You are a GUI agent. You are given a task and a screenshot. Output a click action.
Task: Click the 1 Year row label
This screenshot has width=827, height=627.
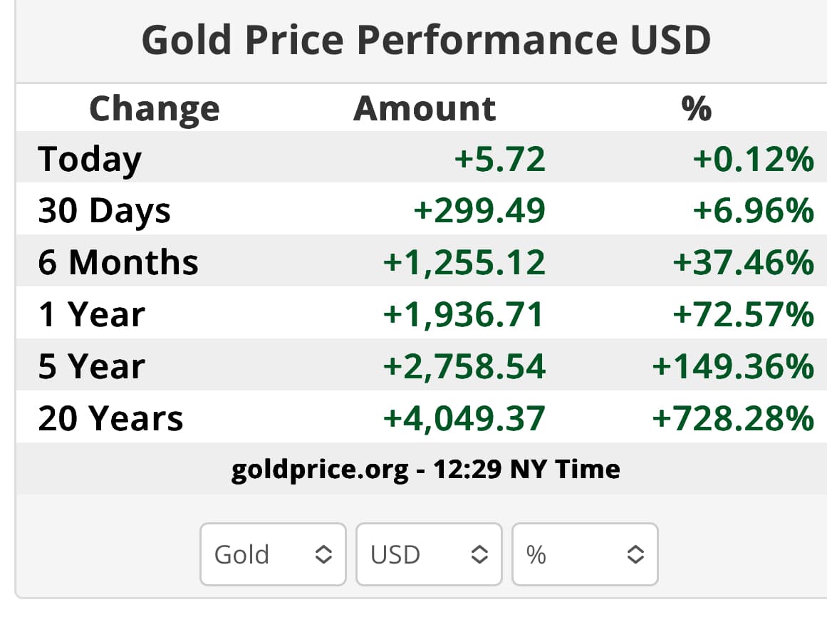(x=91, y=313)
